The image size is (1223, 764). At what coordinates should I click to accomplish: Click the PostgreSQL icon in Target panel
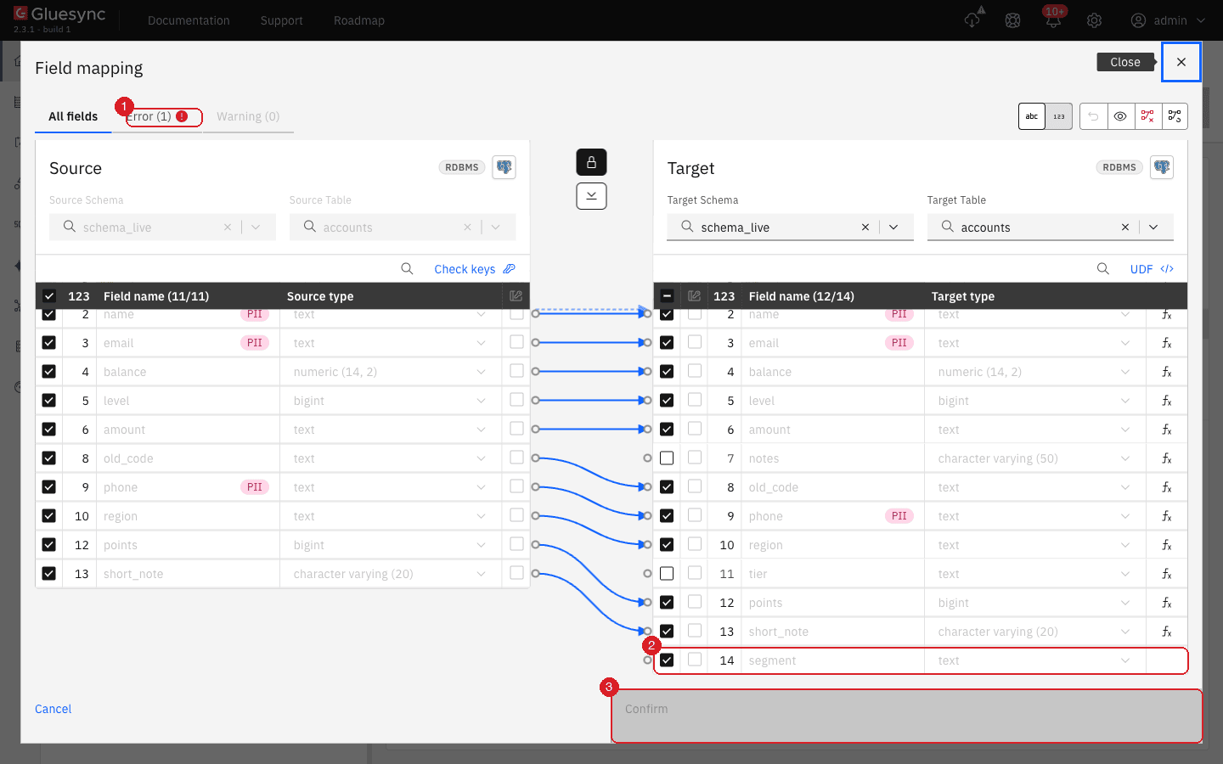[1162, 167]
